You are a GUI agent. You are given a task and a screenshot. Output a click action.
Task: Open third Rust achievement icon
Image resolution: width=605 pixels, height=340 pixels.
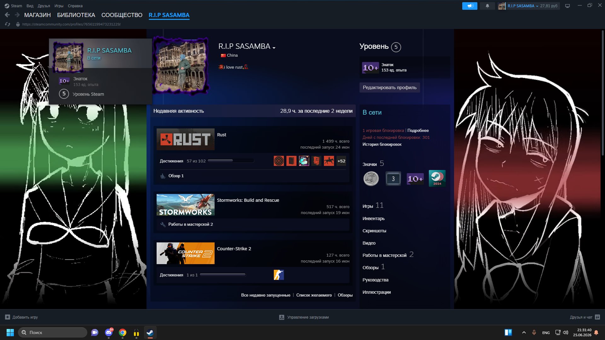[304, 161]
